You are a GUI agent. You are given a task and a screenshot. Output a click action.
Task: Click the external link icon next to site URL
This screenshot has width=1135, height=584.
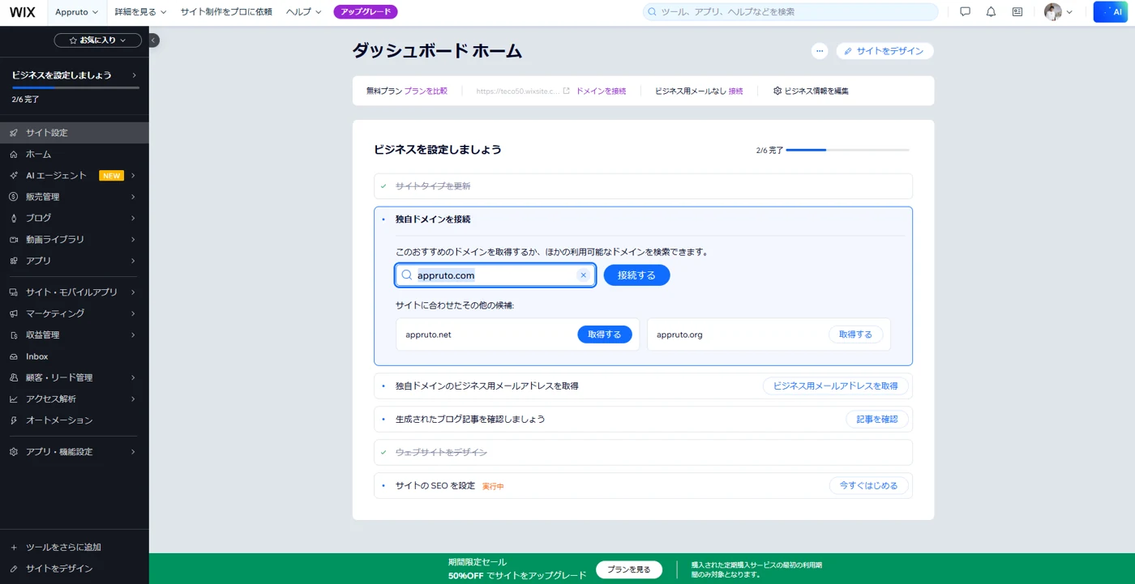567,91
